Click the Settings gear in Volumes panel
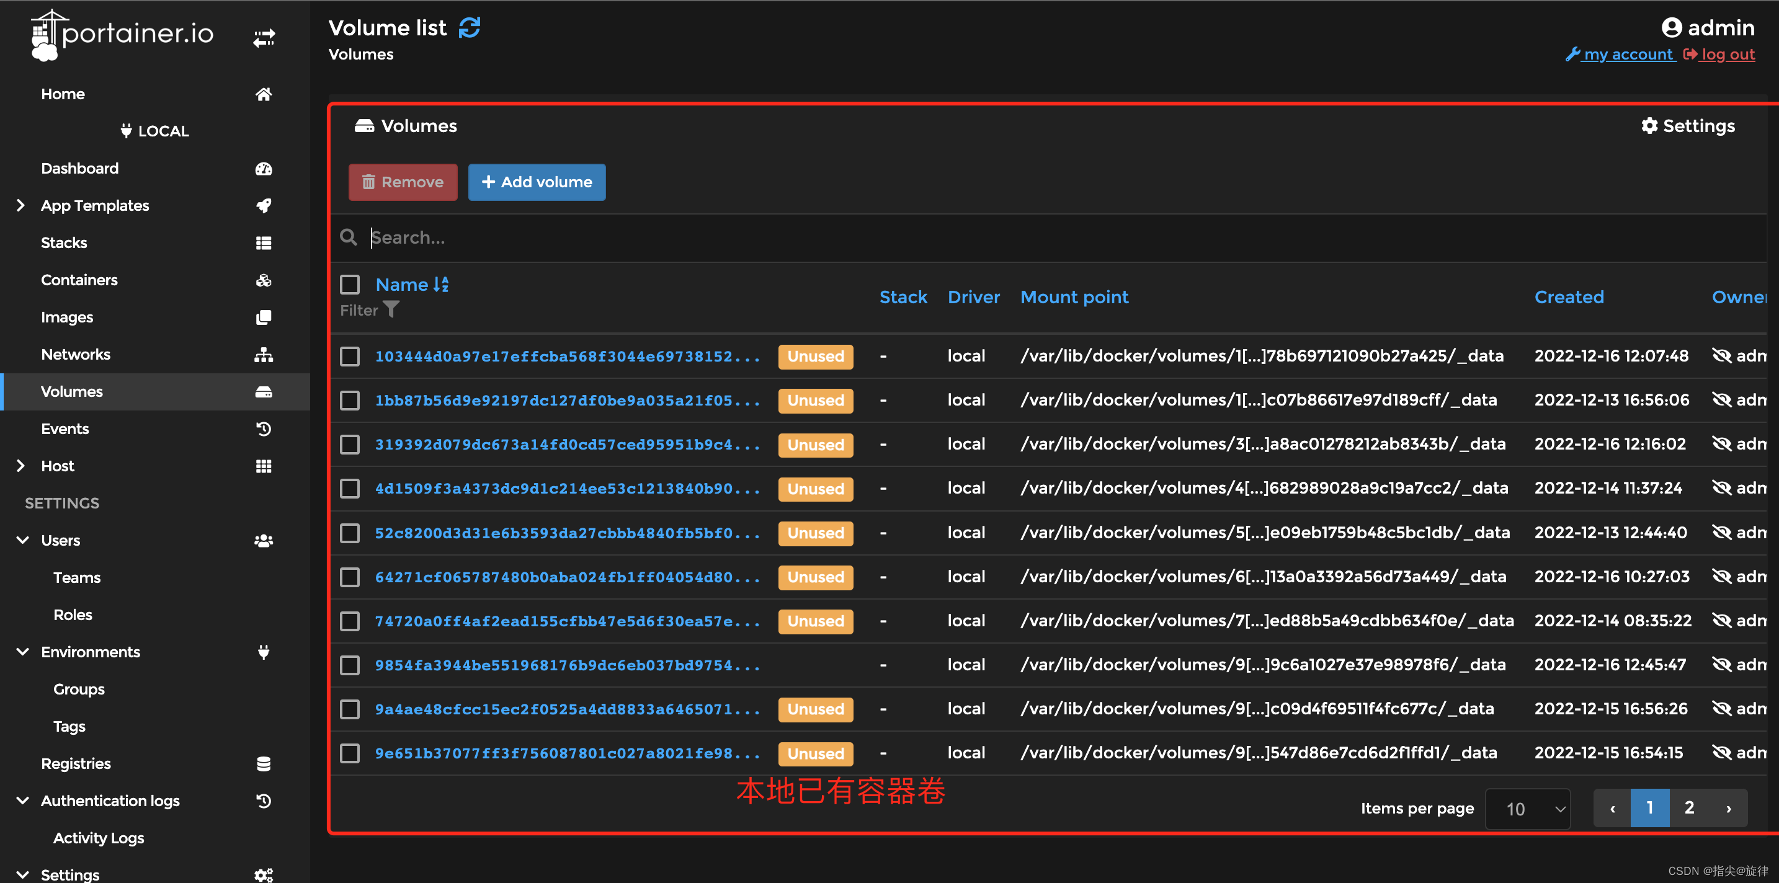The image size is (1779, 883). pos(1649,126)
